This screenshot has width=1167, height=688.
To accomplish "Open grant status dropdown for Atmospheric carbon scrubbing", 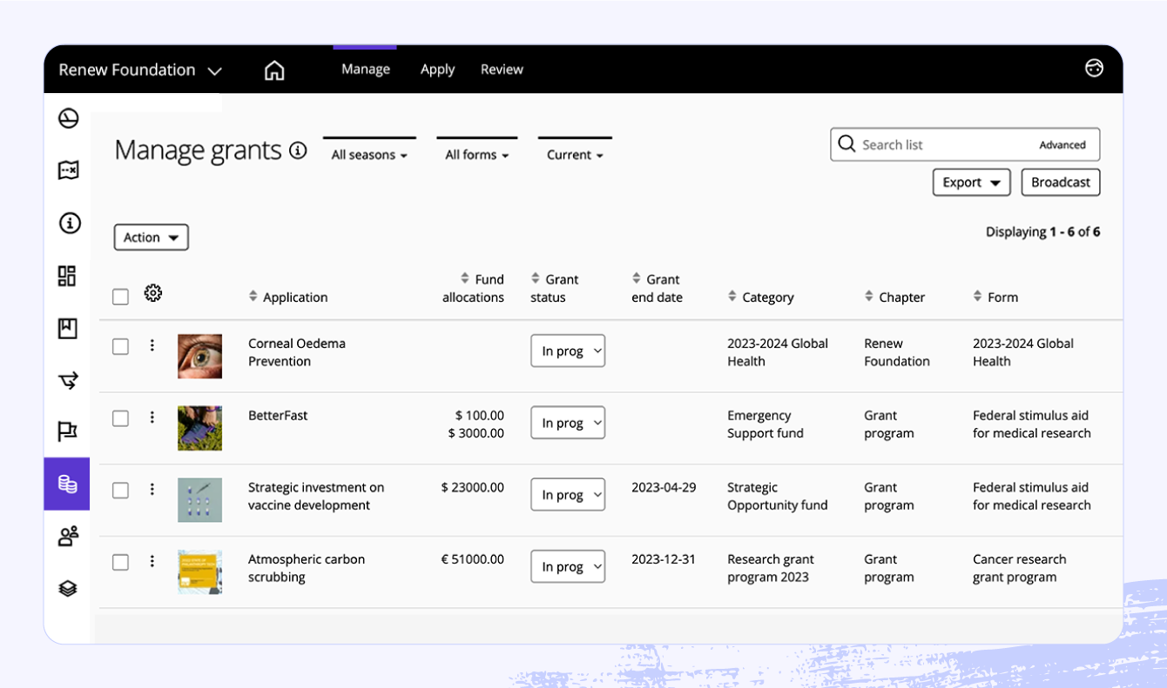I will click(568, 566).
